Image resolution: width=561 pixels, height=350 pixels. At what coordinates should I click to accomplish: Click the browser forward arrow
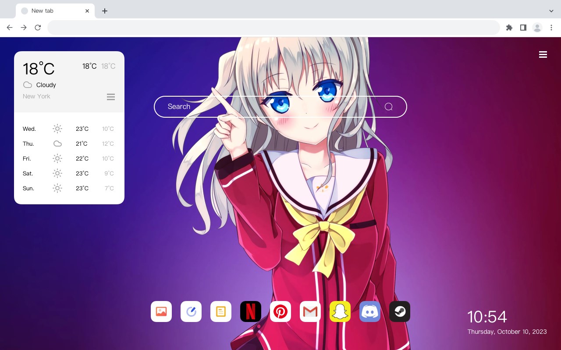coord(24,28)
